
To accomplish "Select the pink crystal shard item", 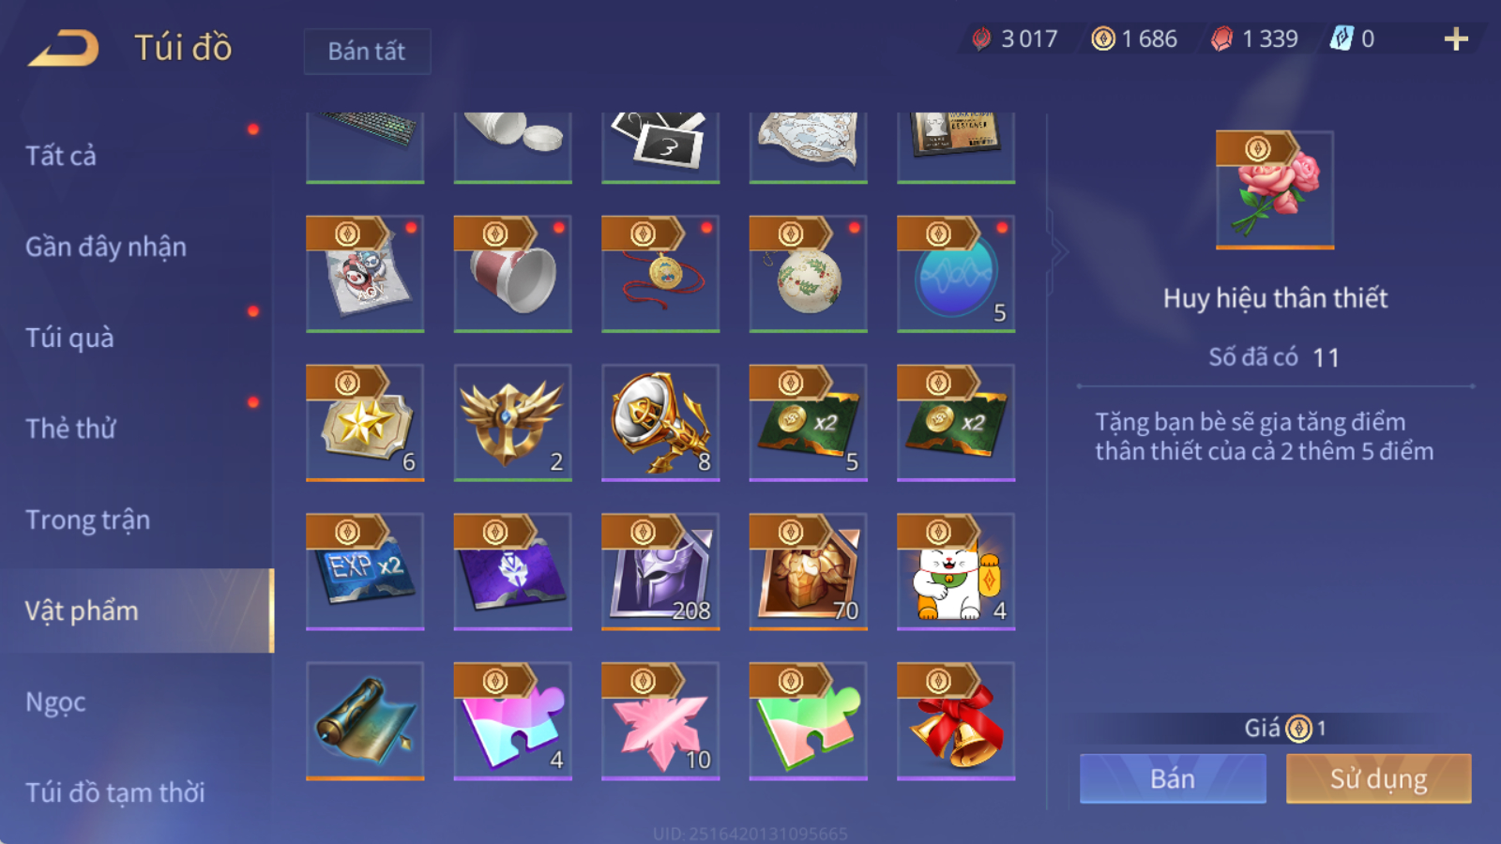I will (x=660, y=721).
